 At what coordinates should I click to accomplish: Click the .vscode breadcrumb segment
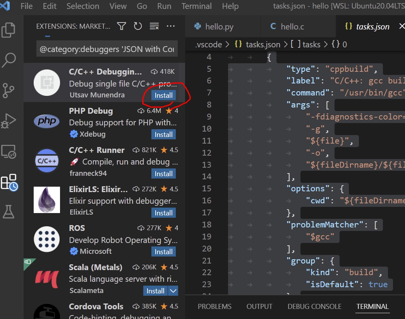pos(209,45)
